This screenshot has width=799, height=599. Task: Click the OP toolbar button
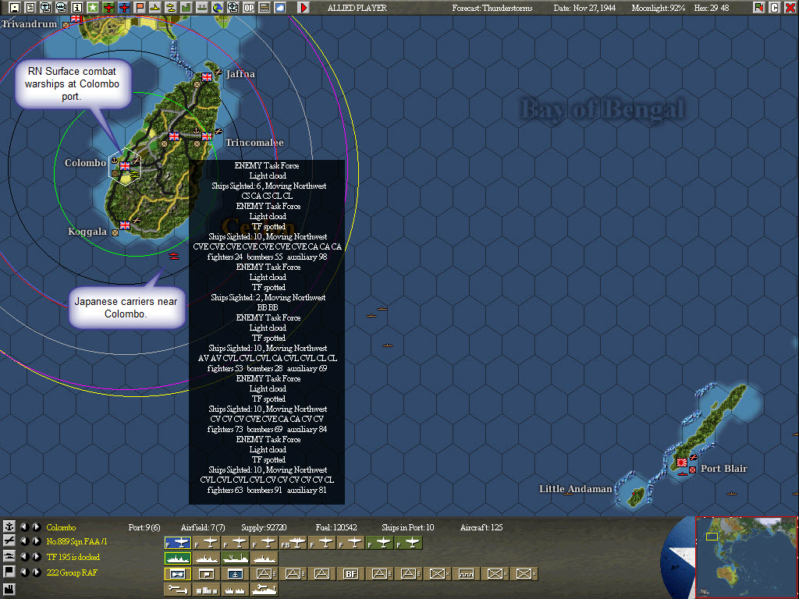pyautogui.click(x=249, y=8)
